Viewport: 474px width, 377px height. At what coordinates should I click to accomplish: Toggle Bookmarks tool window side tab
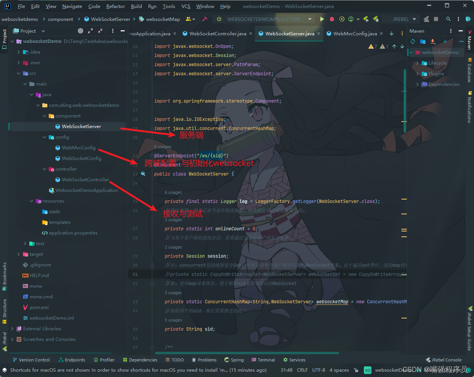4,276
